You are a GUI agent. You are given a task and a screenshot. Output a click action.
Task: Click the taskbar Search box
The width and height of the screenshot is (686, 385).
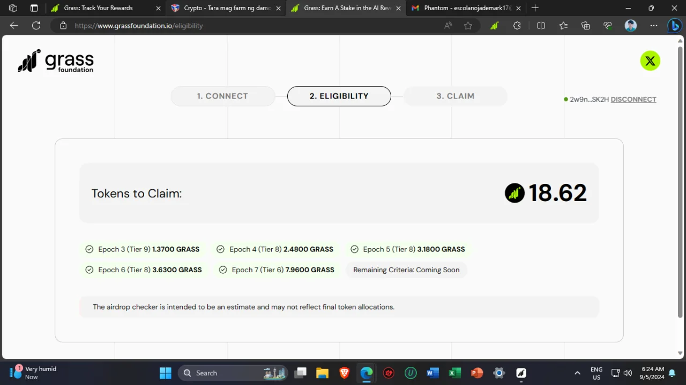tap(233, 373)
